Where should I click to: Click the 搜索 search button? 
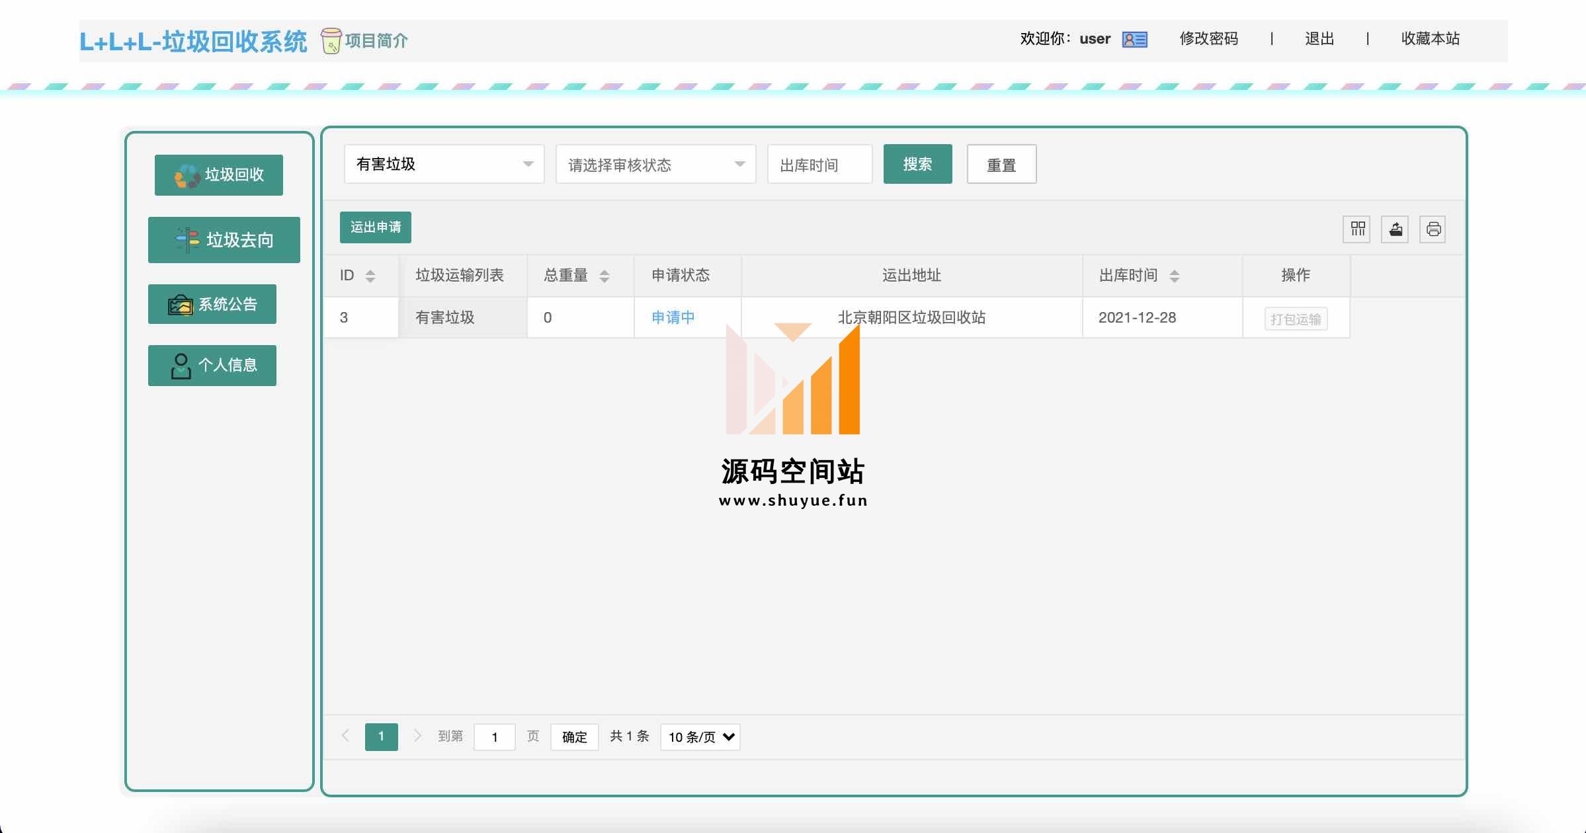(x=918, y=164)
